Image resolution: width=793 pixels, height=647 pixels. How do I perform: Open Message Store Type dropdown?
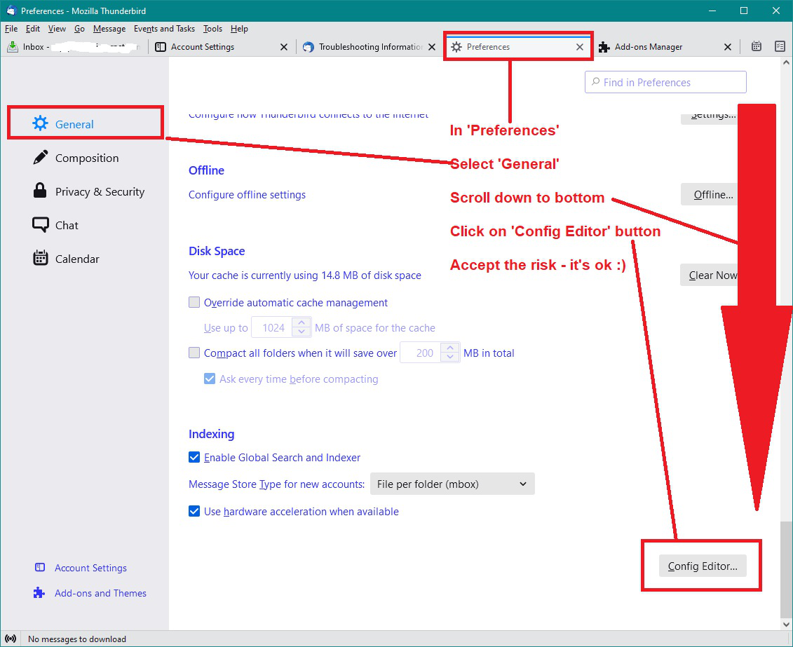(x=452, y=484)
